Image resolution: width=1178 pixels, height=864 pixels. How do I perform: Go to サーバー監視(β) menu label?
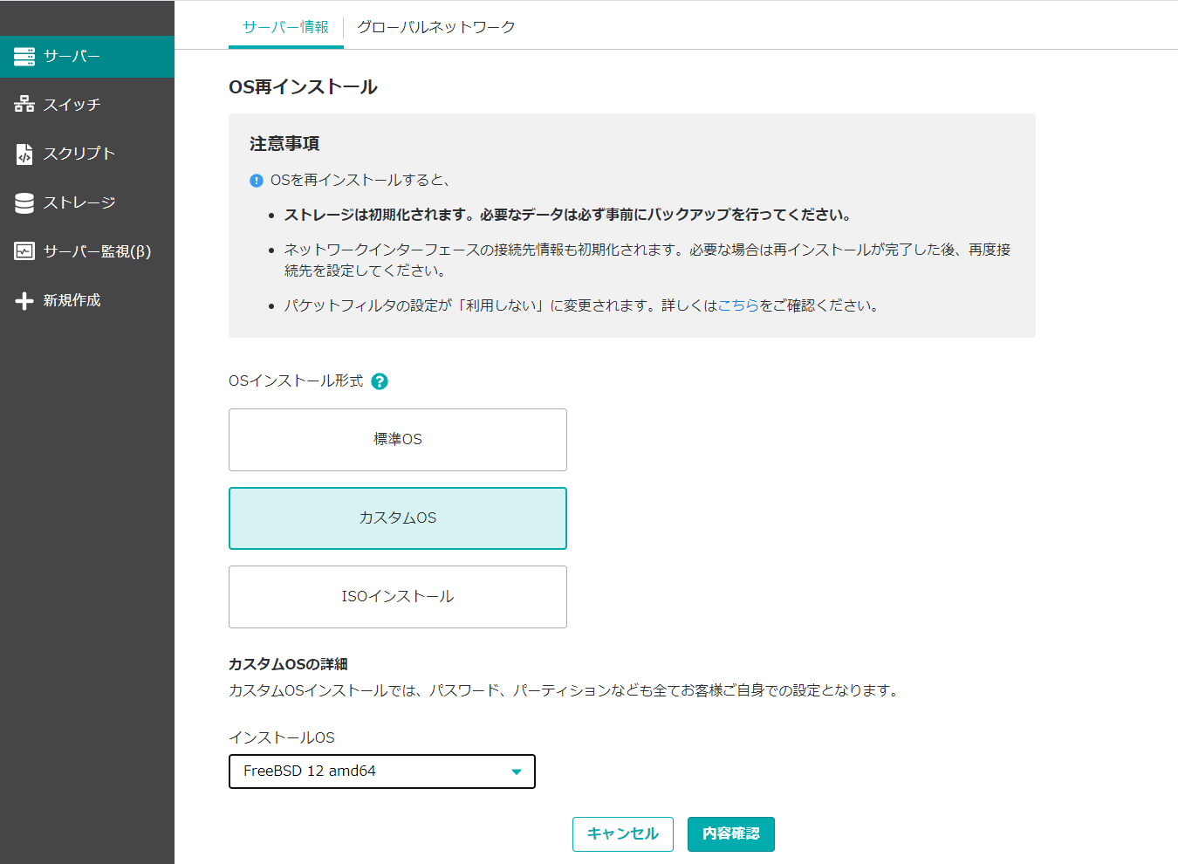97,251
